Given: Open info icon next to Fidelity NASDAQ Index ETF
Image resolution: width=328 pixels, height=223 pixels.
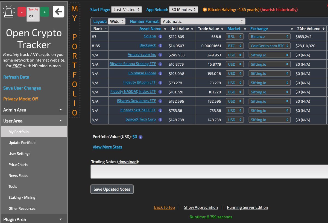Looking at the screenshot, I should click(160, 92).
